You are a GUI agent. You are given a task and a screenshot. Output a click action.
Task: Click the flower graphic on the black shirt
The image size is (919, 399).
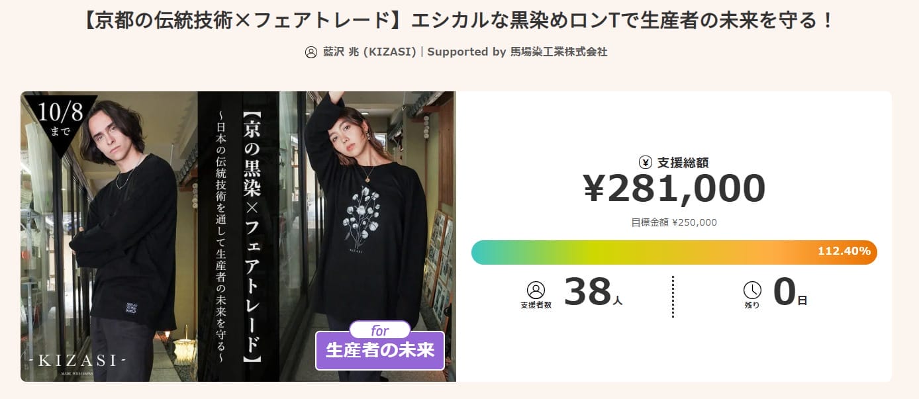[x=363, y=213]
